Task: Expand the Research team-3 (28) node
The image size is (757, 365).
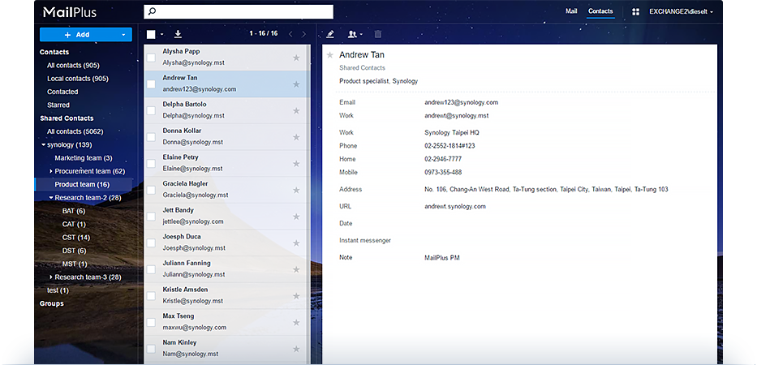Action: pyautogui.click(x=51, y=277)
